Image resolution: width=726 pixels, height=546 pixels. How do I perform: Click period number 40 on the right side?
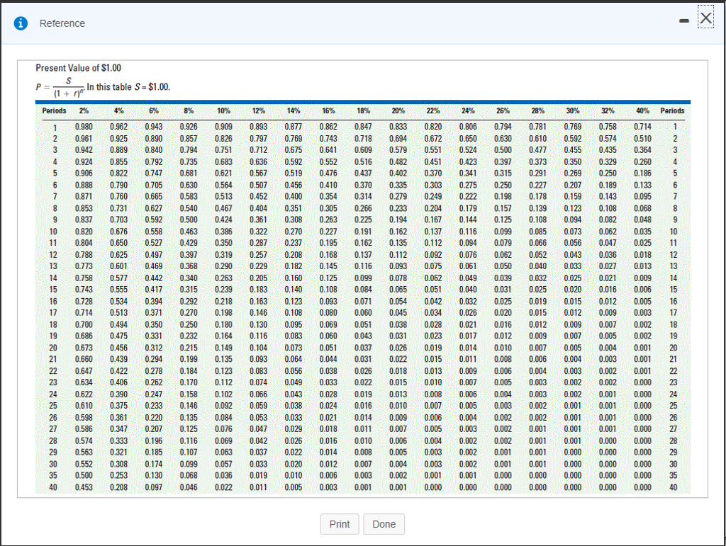[674, 487]
